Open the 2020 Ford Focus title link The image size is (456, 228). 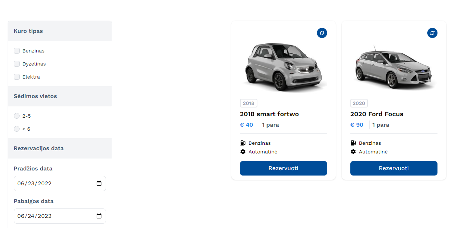(376, 114)
